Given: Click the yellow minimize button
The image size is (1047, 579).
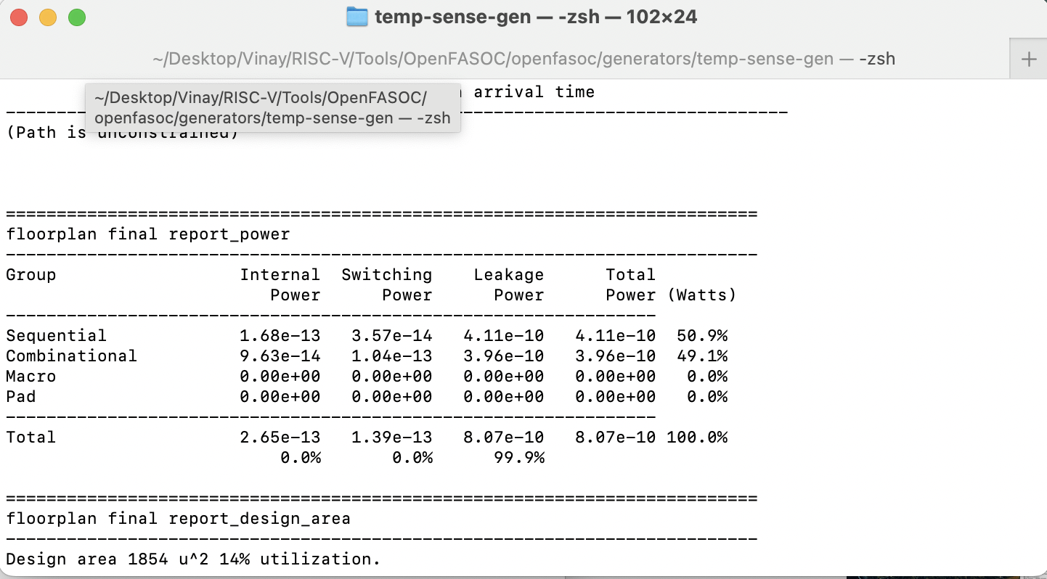Looking at the screenshot, I should [x=48, y=17].
